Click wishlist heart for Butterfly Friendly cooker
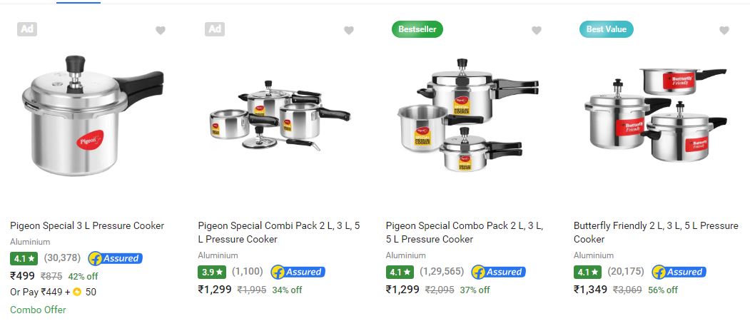Image resolution: width=750 pixels, height=326 pixels. (x=724, y=31)
